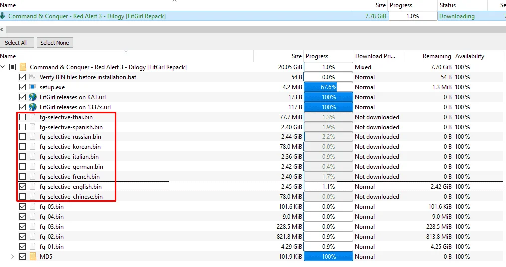Screen dimensions: 506x267
Task: Sort file list by Name column header
Action: (x=127, y=56)
